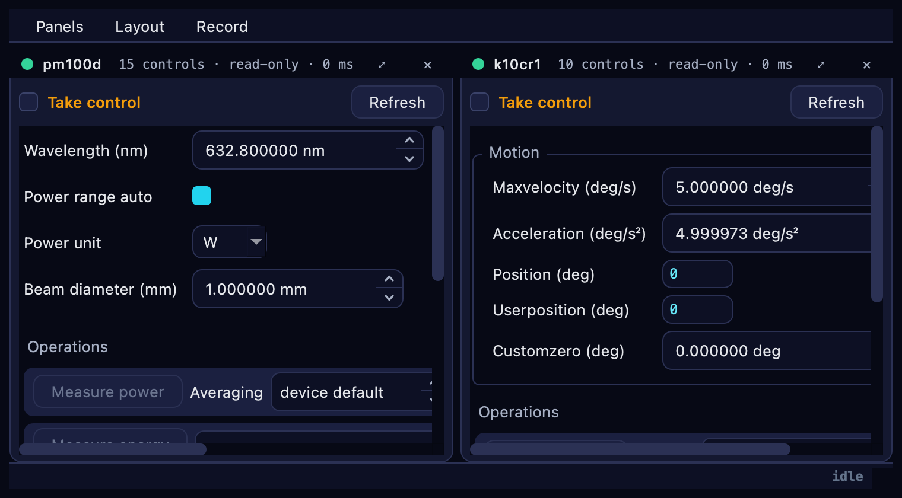
Task: Click the idle status text
Action: point(847,476)
